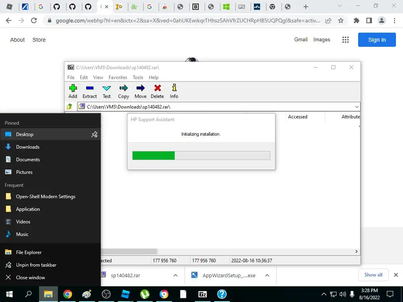Viewport: 403px width, 302px height.
Task: Open Videos from jump list
Action: coord(50,222)
